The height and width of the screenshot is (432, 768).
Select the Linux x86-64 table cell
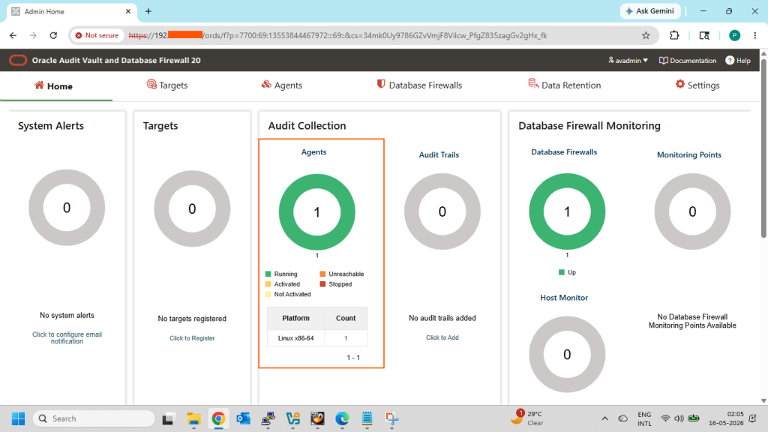point(295,338)
